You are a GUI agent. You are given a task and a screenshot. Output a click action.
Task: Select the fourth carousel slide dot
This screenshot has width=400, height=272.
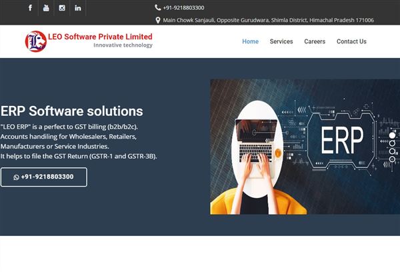pyautogui.click(x=392, y=159)
